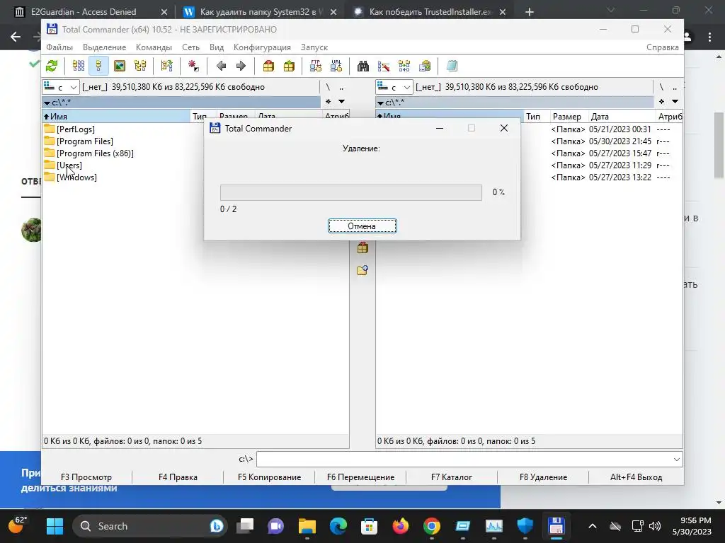Enable thumbnail view toolbar icon

coord(120,66)
